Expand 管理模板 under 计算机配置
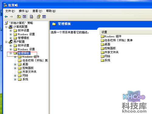Viewport: 152px width, 114px height. pyautogui.click(x=11, y=38)
